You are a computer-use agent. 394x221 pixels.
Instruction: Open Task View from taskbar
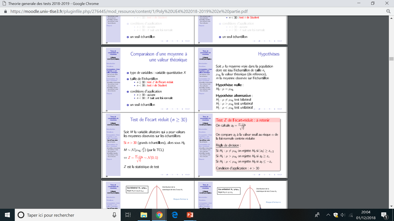pos(128,215)
